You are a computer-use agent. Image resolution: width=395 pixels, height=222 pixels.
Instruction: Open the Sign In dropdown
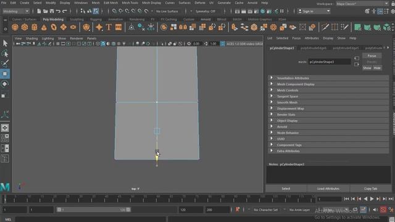point(314,11)
